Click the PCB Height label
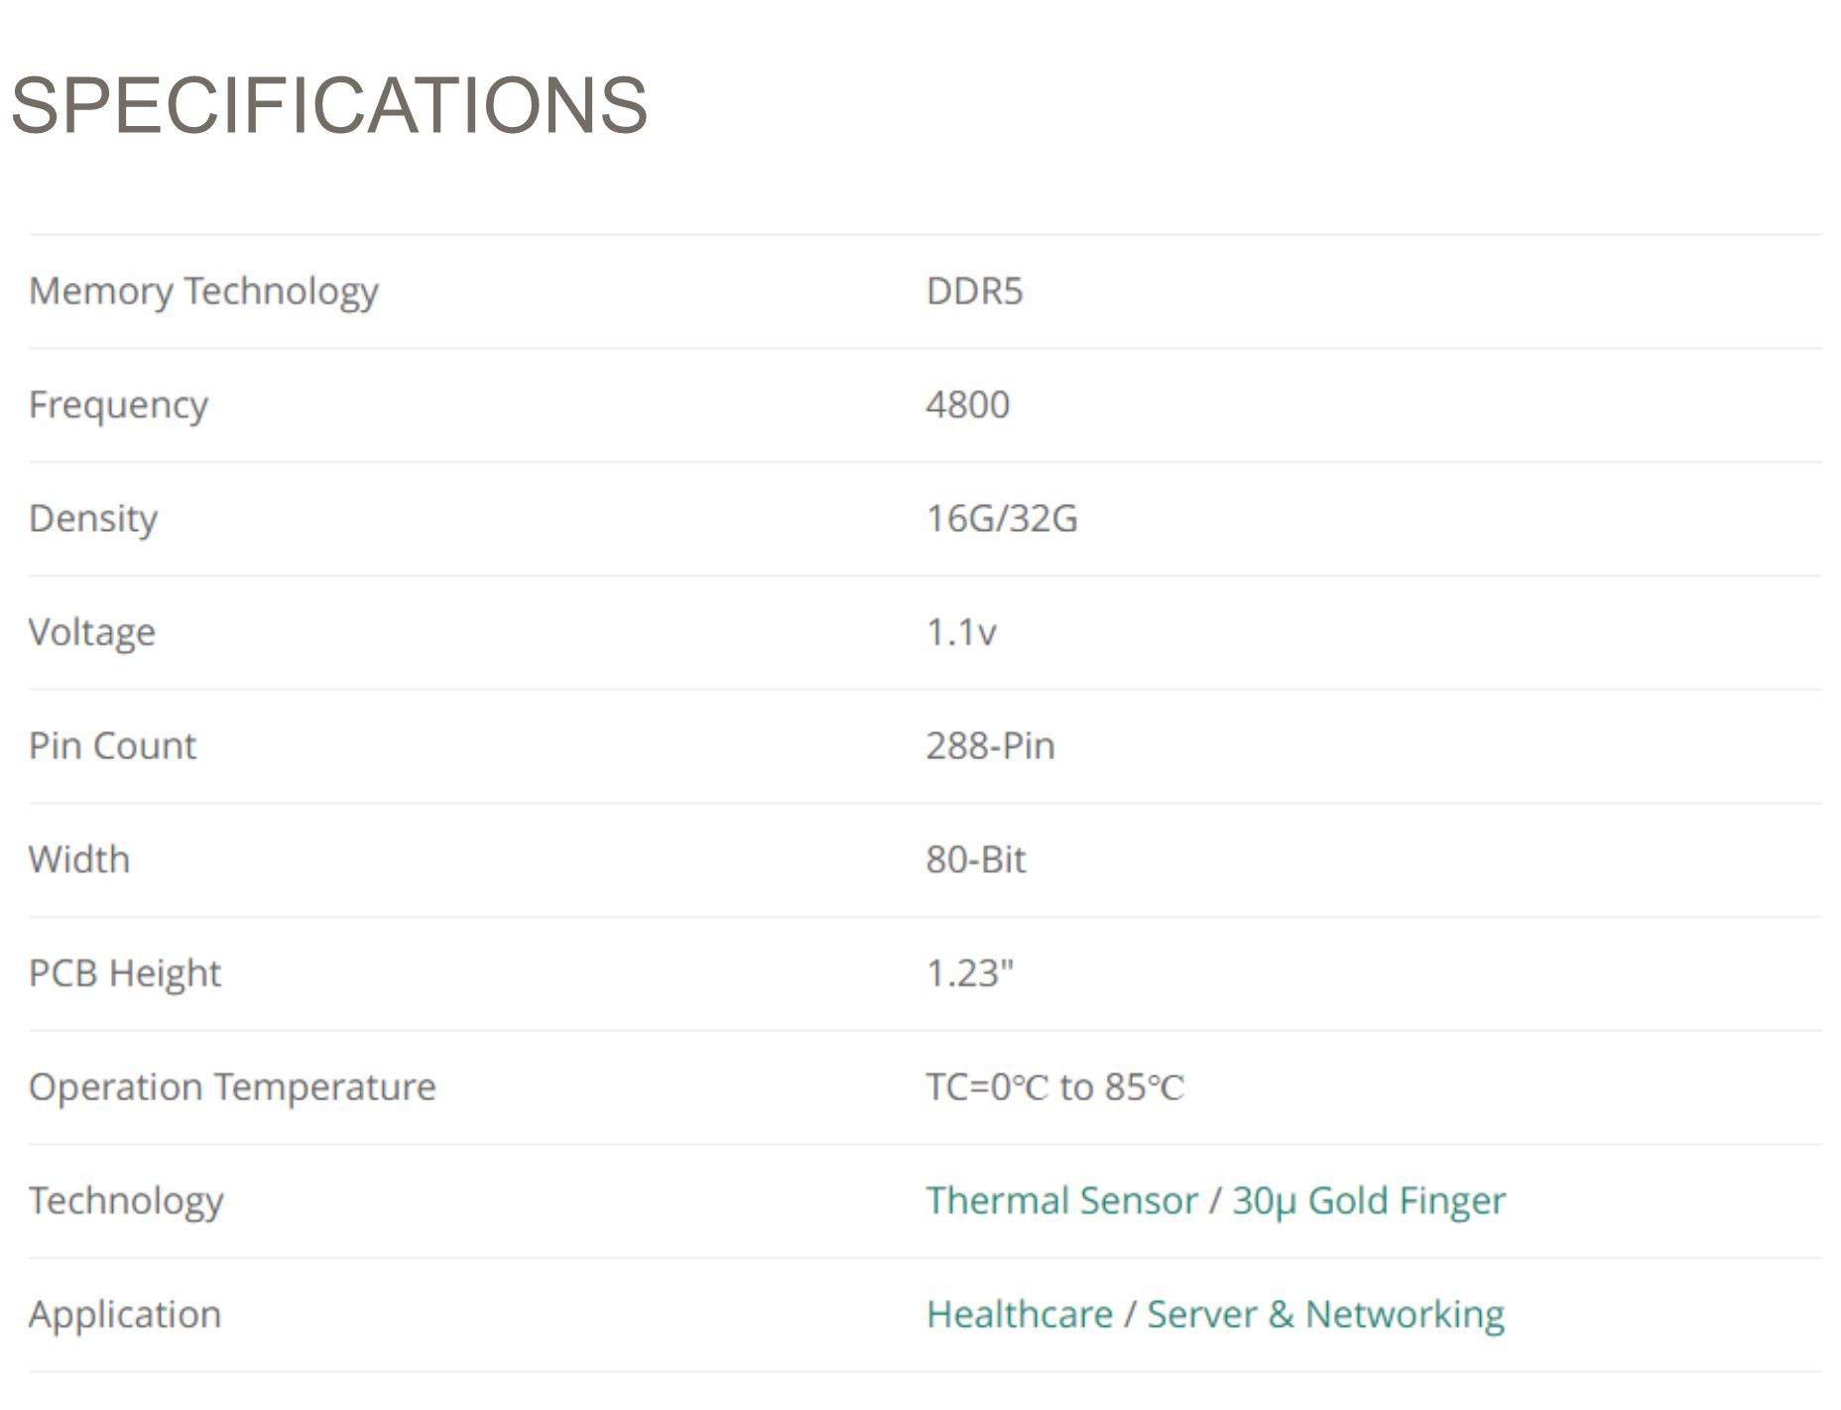 pos(125,974)
